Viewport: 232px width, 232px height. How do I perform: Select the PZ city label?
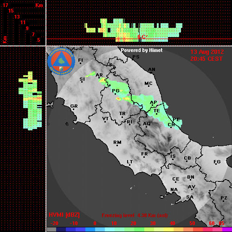(224, 198)
